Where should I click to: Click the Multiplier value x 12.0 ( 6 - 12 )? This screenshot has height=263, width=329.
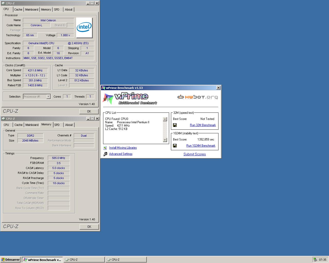(35, 75)
